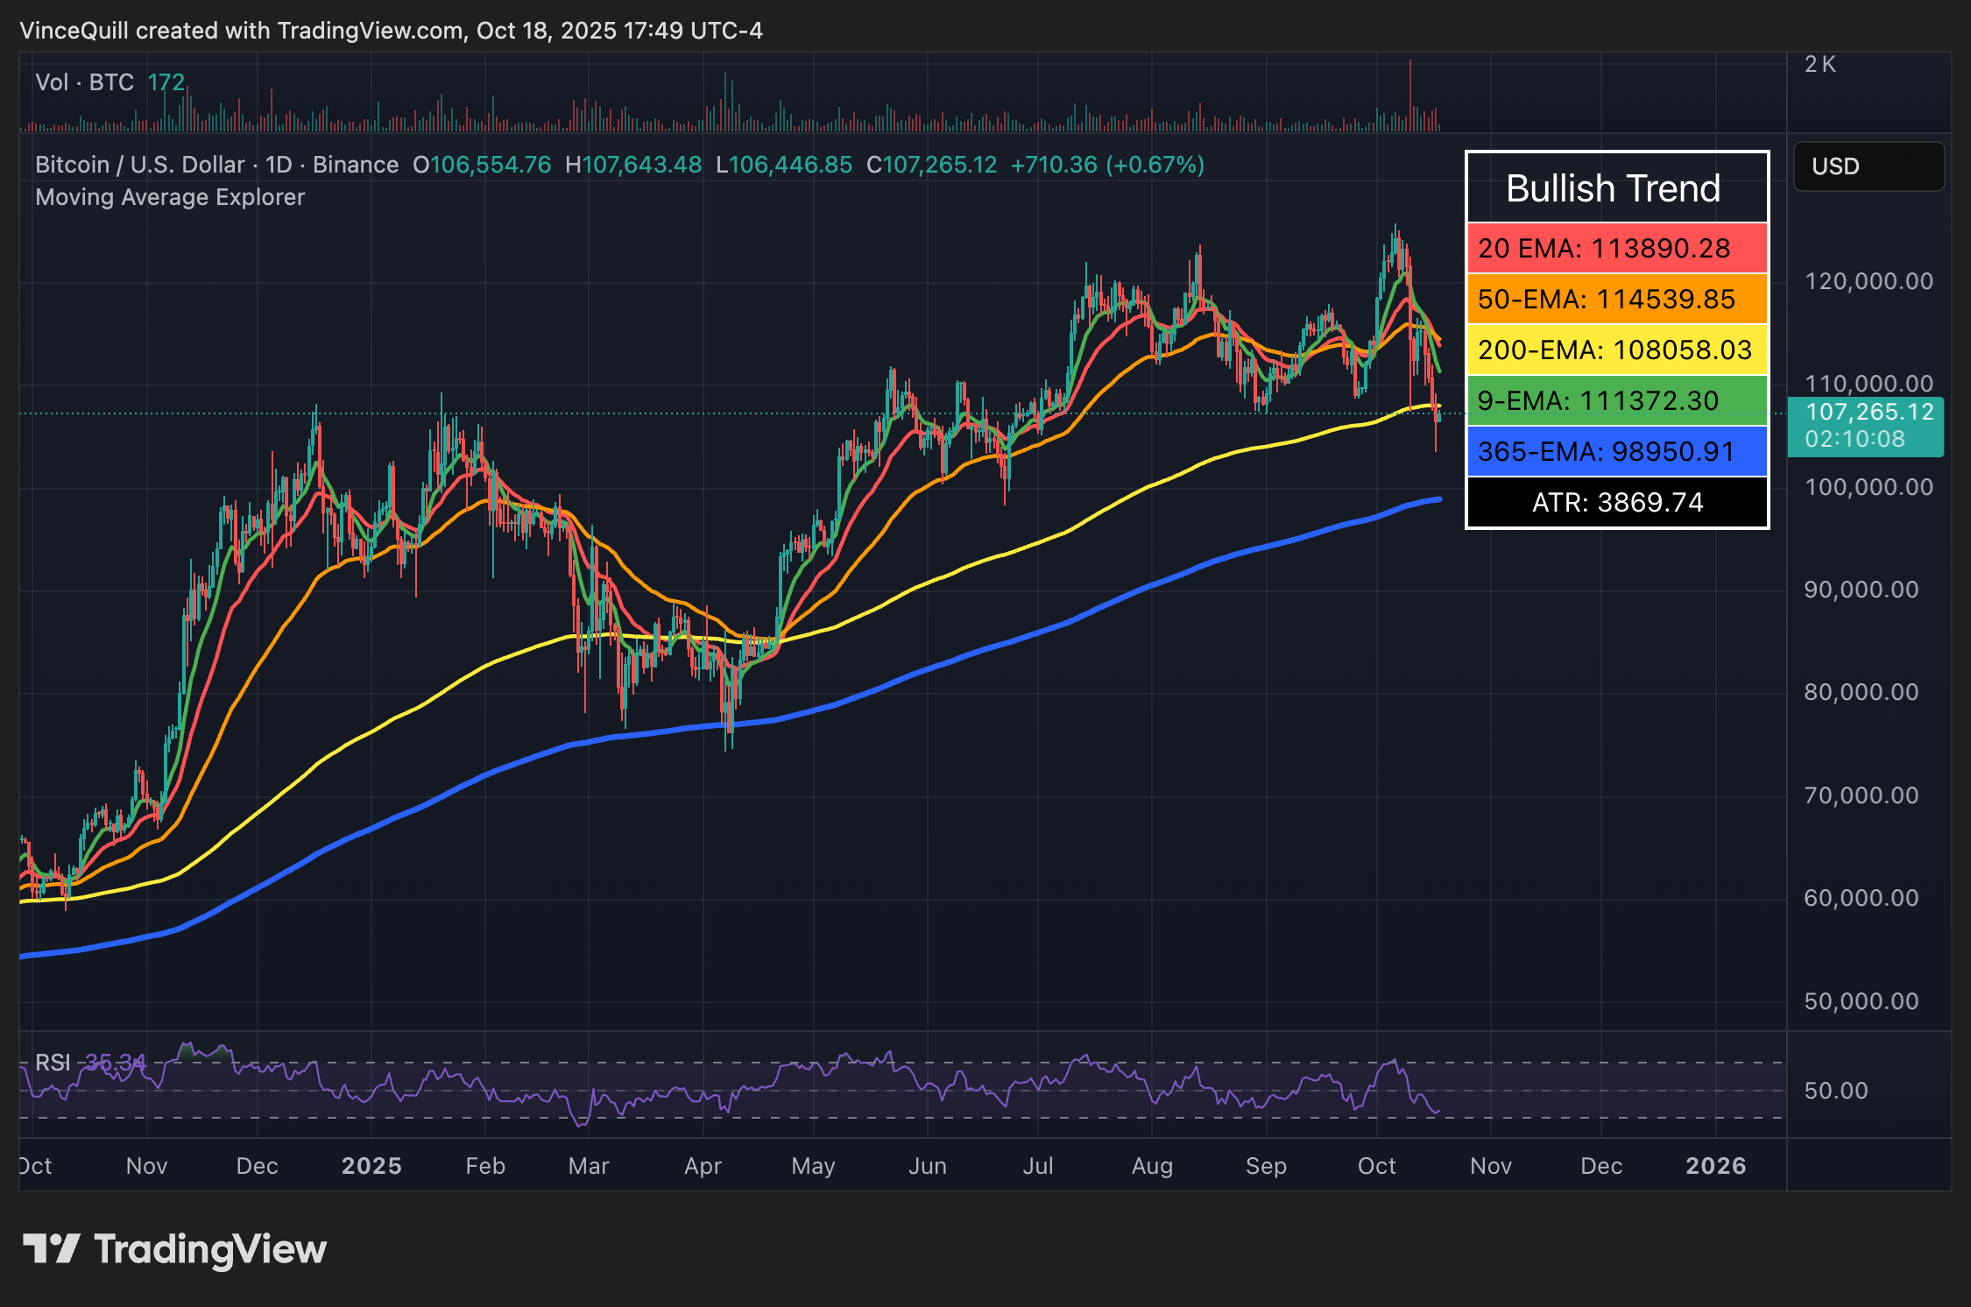Click the yellow 200-EMA legend row
Image resolution: width=1971 pixels, height=1307 pixels.
point(1616,350)
